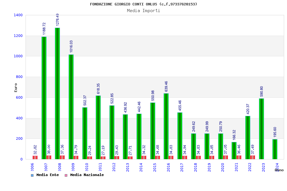Image resolution: width=287 pixels, height=191 pixels.
Task: Click the green bar labeled 502.37
Action: coord(85,133)
